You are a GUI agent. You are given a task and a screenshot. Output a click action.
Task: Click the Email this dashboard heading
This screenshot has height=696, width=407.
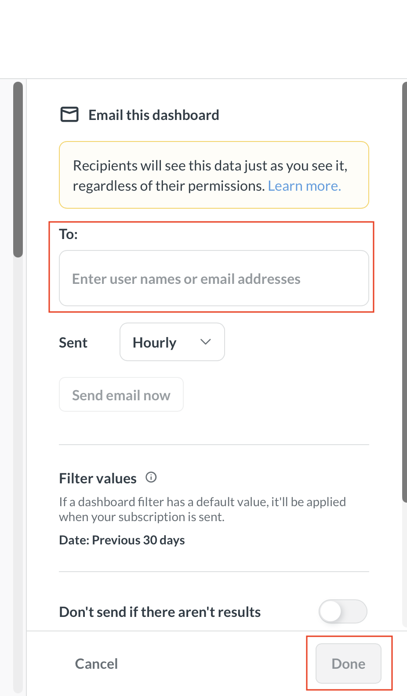(x=153, y=115)
